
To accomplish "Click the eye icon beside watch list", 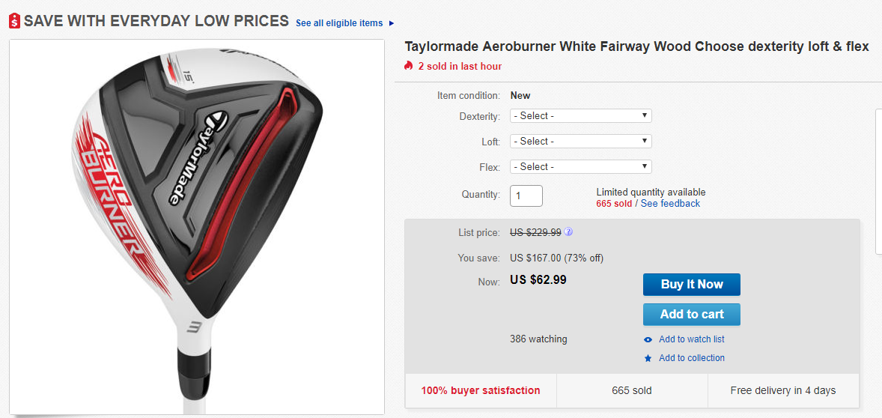I will pos(648,339).
